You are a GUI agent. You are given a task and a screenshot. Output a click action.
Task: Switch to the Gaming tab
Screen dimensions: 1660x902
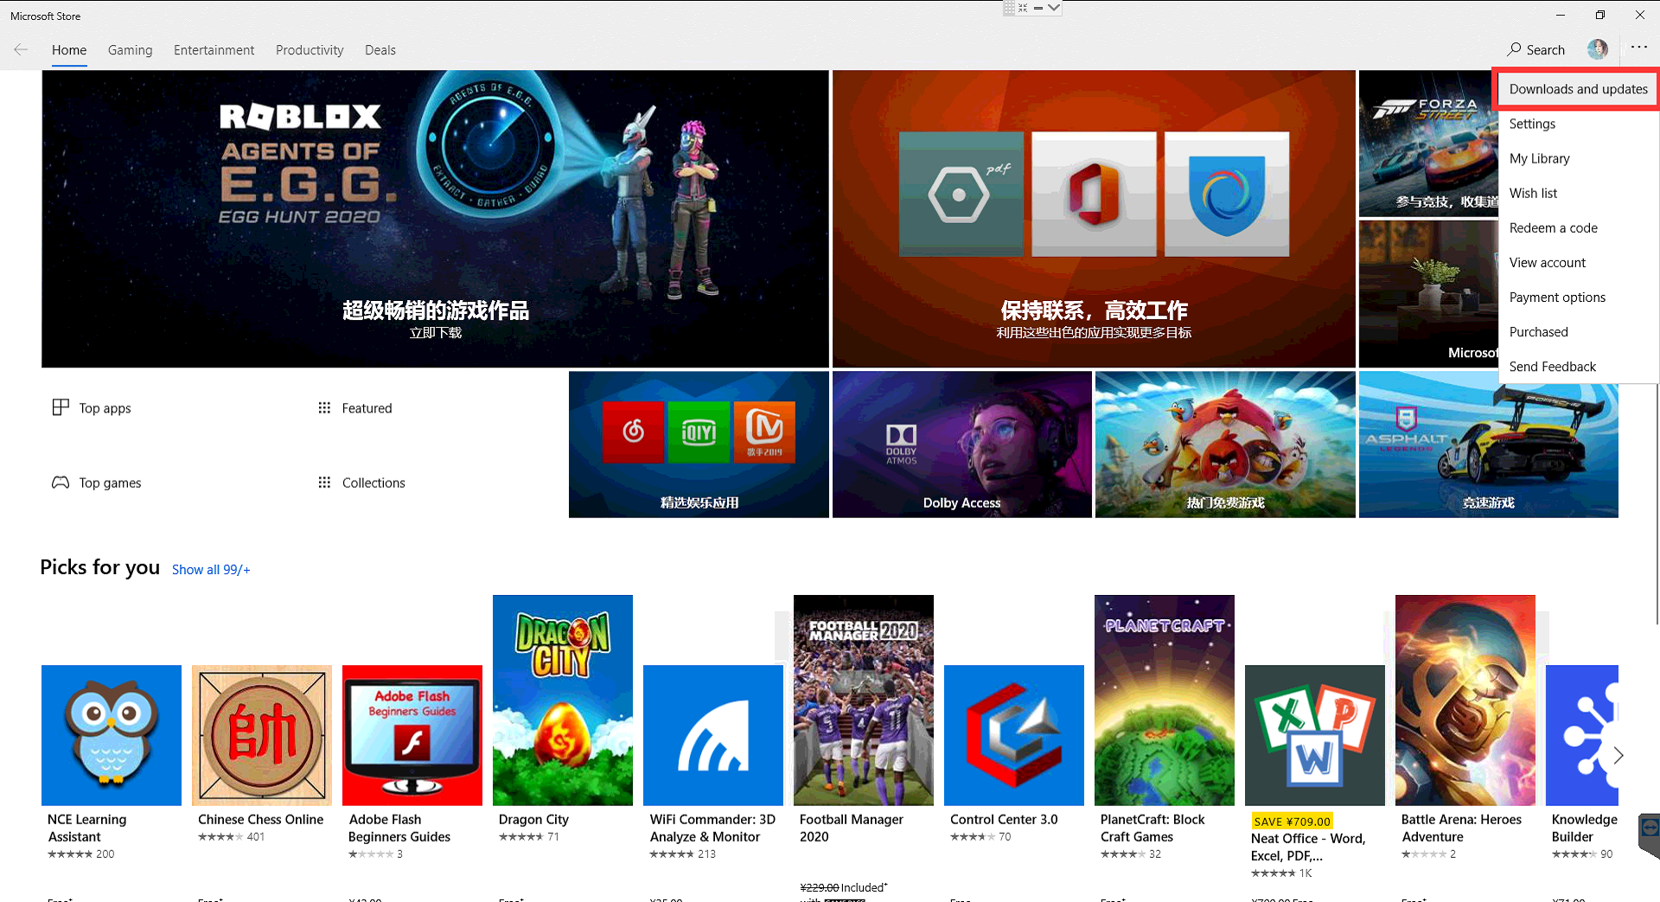130,50
